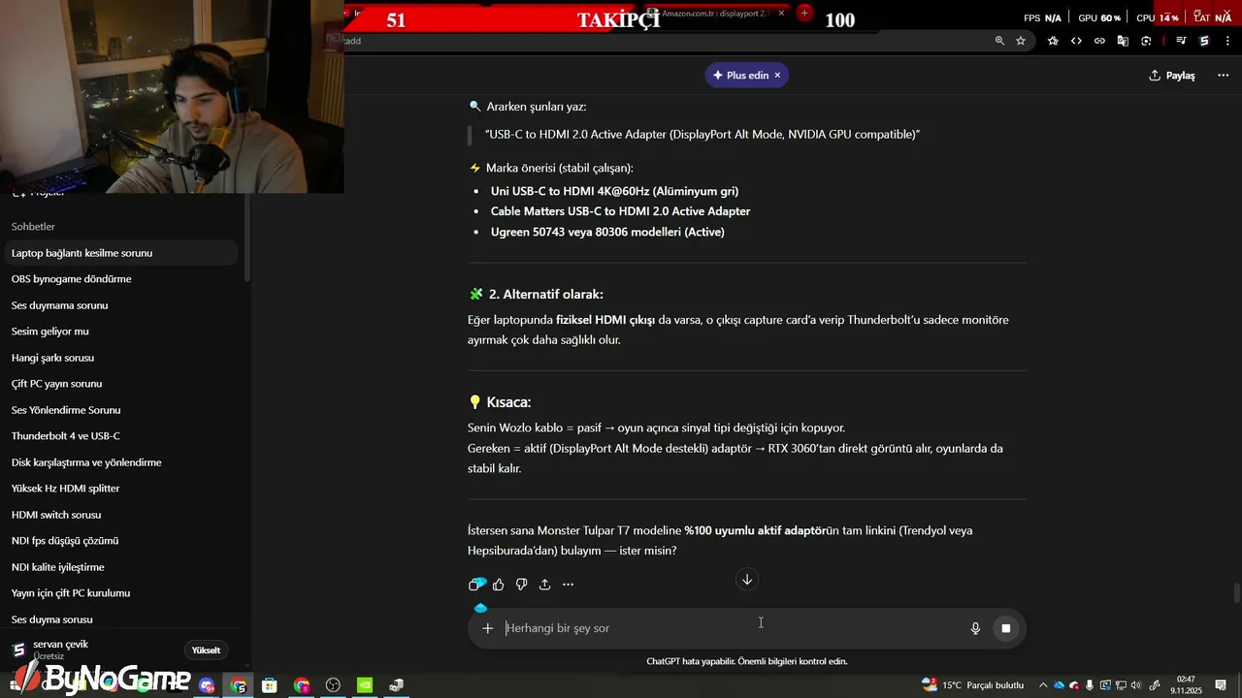Copy the response with the copy icon
This screenshot has height=698, width=1242.
coord(475,585)
